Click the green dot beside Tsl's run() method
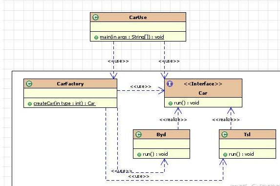The width and height of the screenshot is (280, 186). (225, 155)
